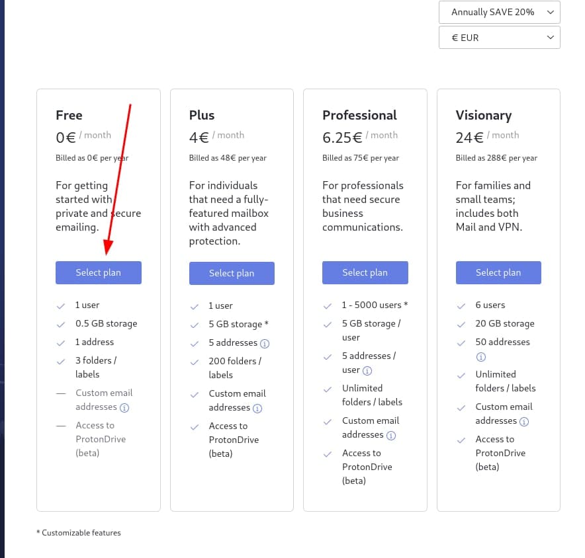This screenshot has width=585, height=558.
Task: Show info for Plus plan custom email addresses
Action: [x=258, y=409]
